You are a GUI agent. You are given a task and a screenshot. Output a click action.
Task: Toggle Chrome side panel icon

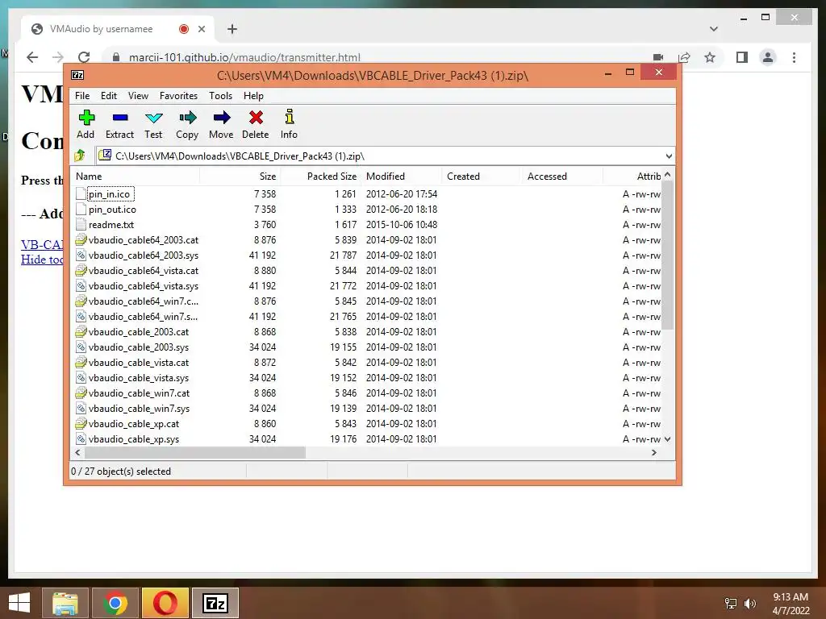[x=742, y=57]
